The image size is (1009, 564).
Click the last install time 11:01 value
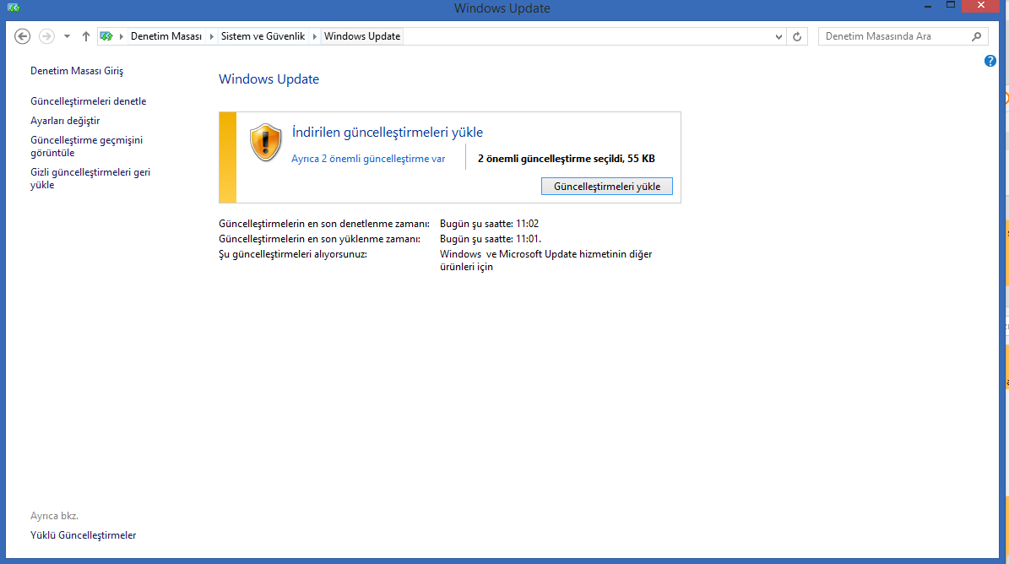491,239
